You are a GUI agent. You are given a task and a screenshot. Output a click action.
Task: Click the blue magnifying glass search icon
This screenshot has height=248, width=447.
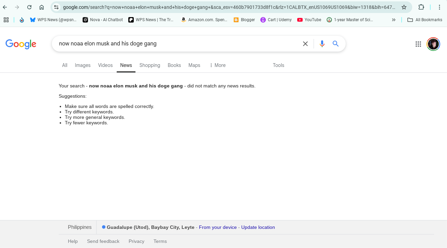coord(335,44)
